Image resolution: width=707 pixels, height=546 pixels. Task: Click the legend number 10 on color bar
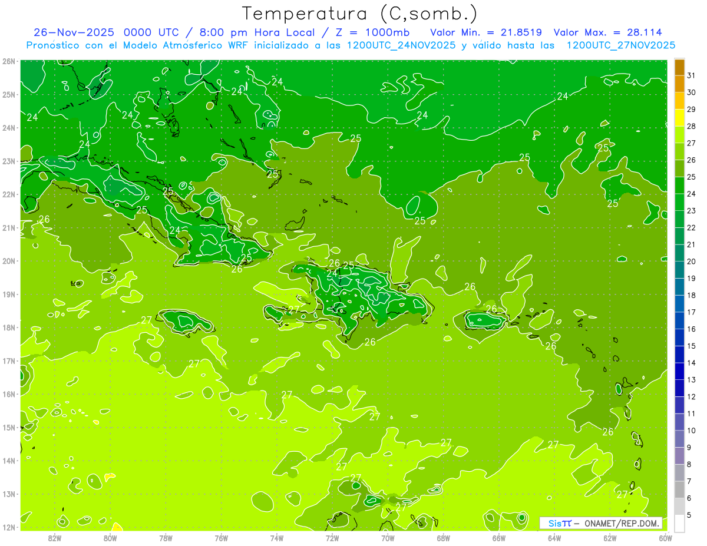[x=692, y=431]
